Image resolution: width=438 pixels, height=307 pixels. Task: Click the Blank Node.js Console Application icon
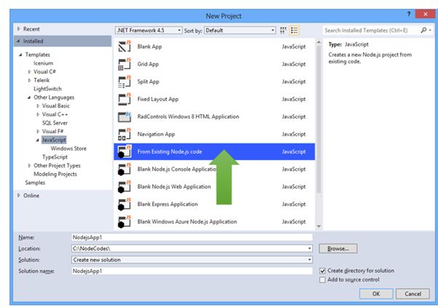(124, 169)
